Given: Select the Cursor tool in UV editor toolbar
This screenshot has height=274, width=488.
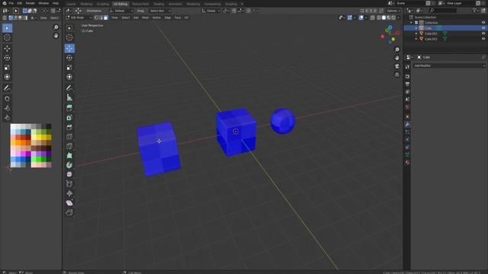Looking at the screenshot, I should [x=7, y=37].
